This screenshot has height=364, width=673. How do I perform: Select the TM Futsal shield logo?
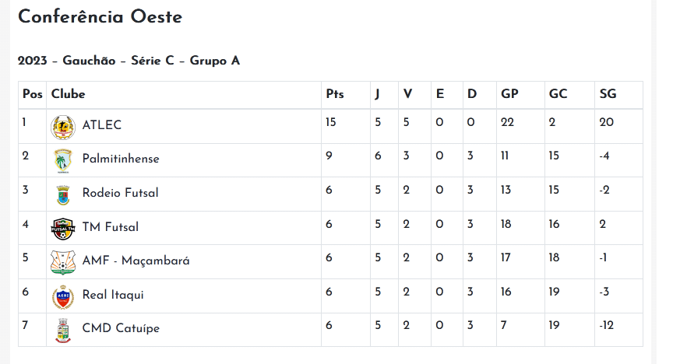point(63,229)
